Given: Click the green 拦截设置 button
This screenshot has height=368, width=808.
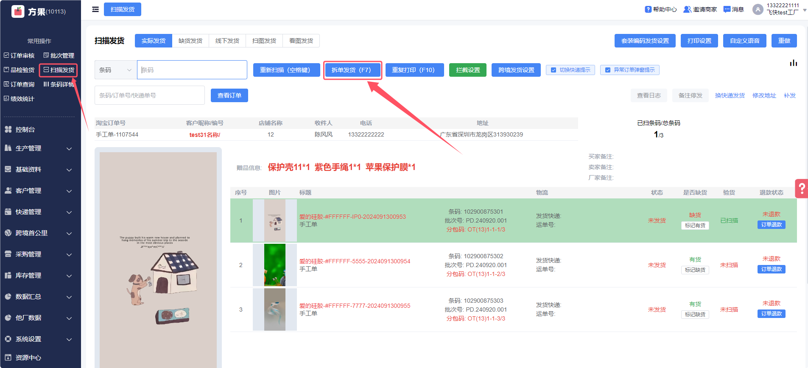Looking at the screenshot, I should coord(468,70).
